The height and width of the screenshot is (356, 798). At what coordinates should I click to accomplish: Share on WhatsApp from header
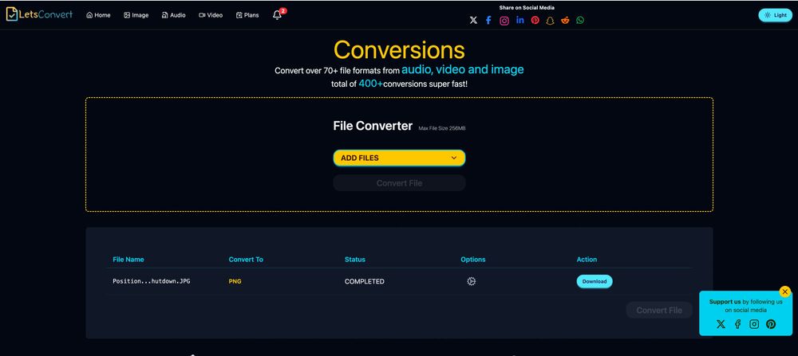pyautogui.click(x=580, y=21)
